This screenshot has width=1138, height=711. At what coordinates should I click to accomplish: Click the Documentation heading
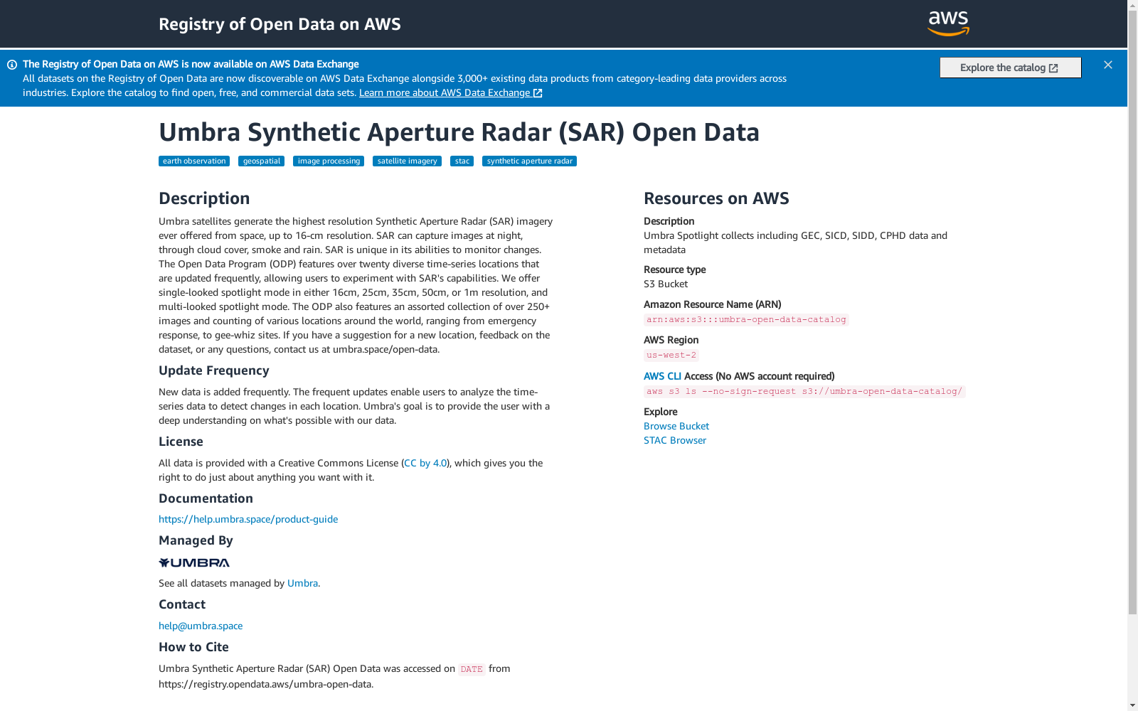(206, 498)
